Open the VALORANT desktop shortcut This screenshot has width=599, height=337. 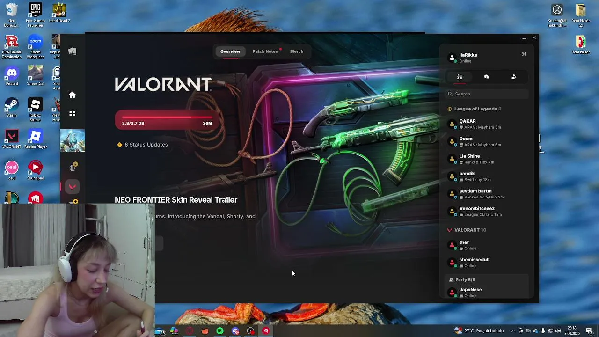coord(12,139)
